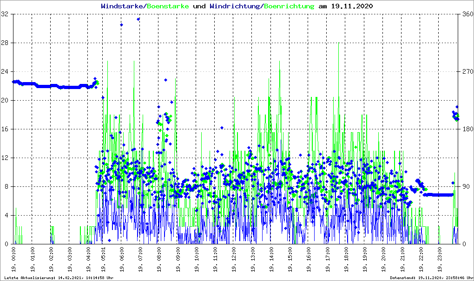The image size is (474, 281).
Task: Click the blue Windstarke title label
Action: 123,6
